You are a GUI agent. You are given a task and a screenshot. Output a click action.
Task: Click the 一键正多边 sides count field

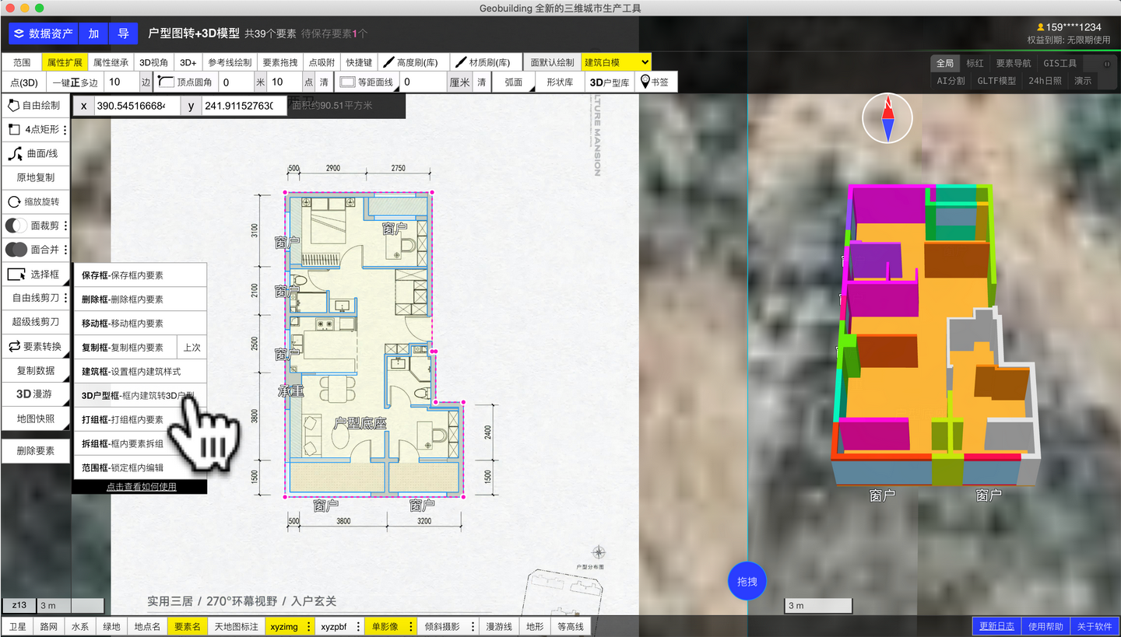[x=121, y=82]
